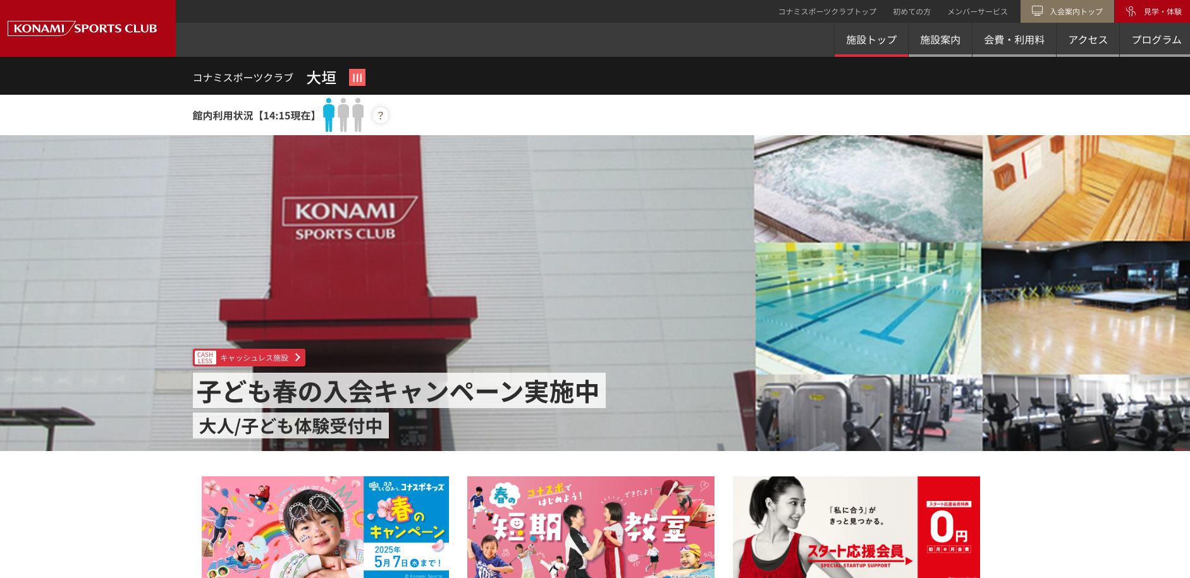
Task: Open the 施設トップ tab
Action: coord(871,40)
